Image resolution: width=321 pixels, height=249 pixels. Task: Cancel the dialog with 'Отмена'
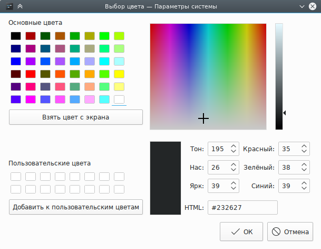pos(290,231)
